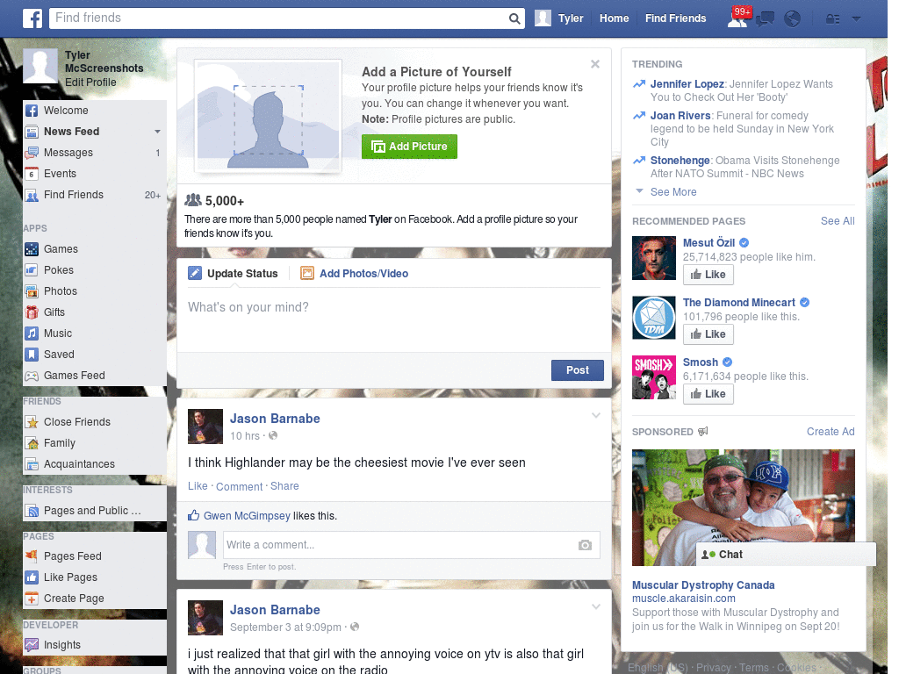Open Jennifer Lopez trending topic

[x=687, y=84]
